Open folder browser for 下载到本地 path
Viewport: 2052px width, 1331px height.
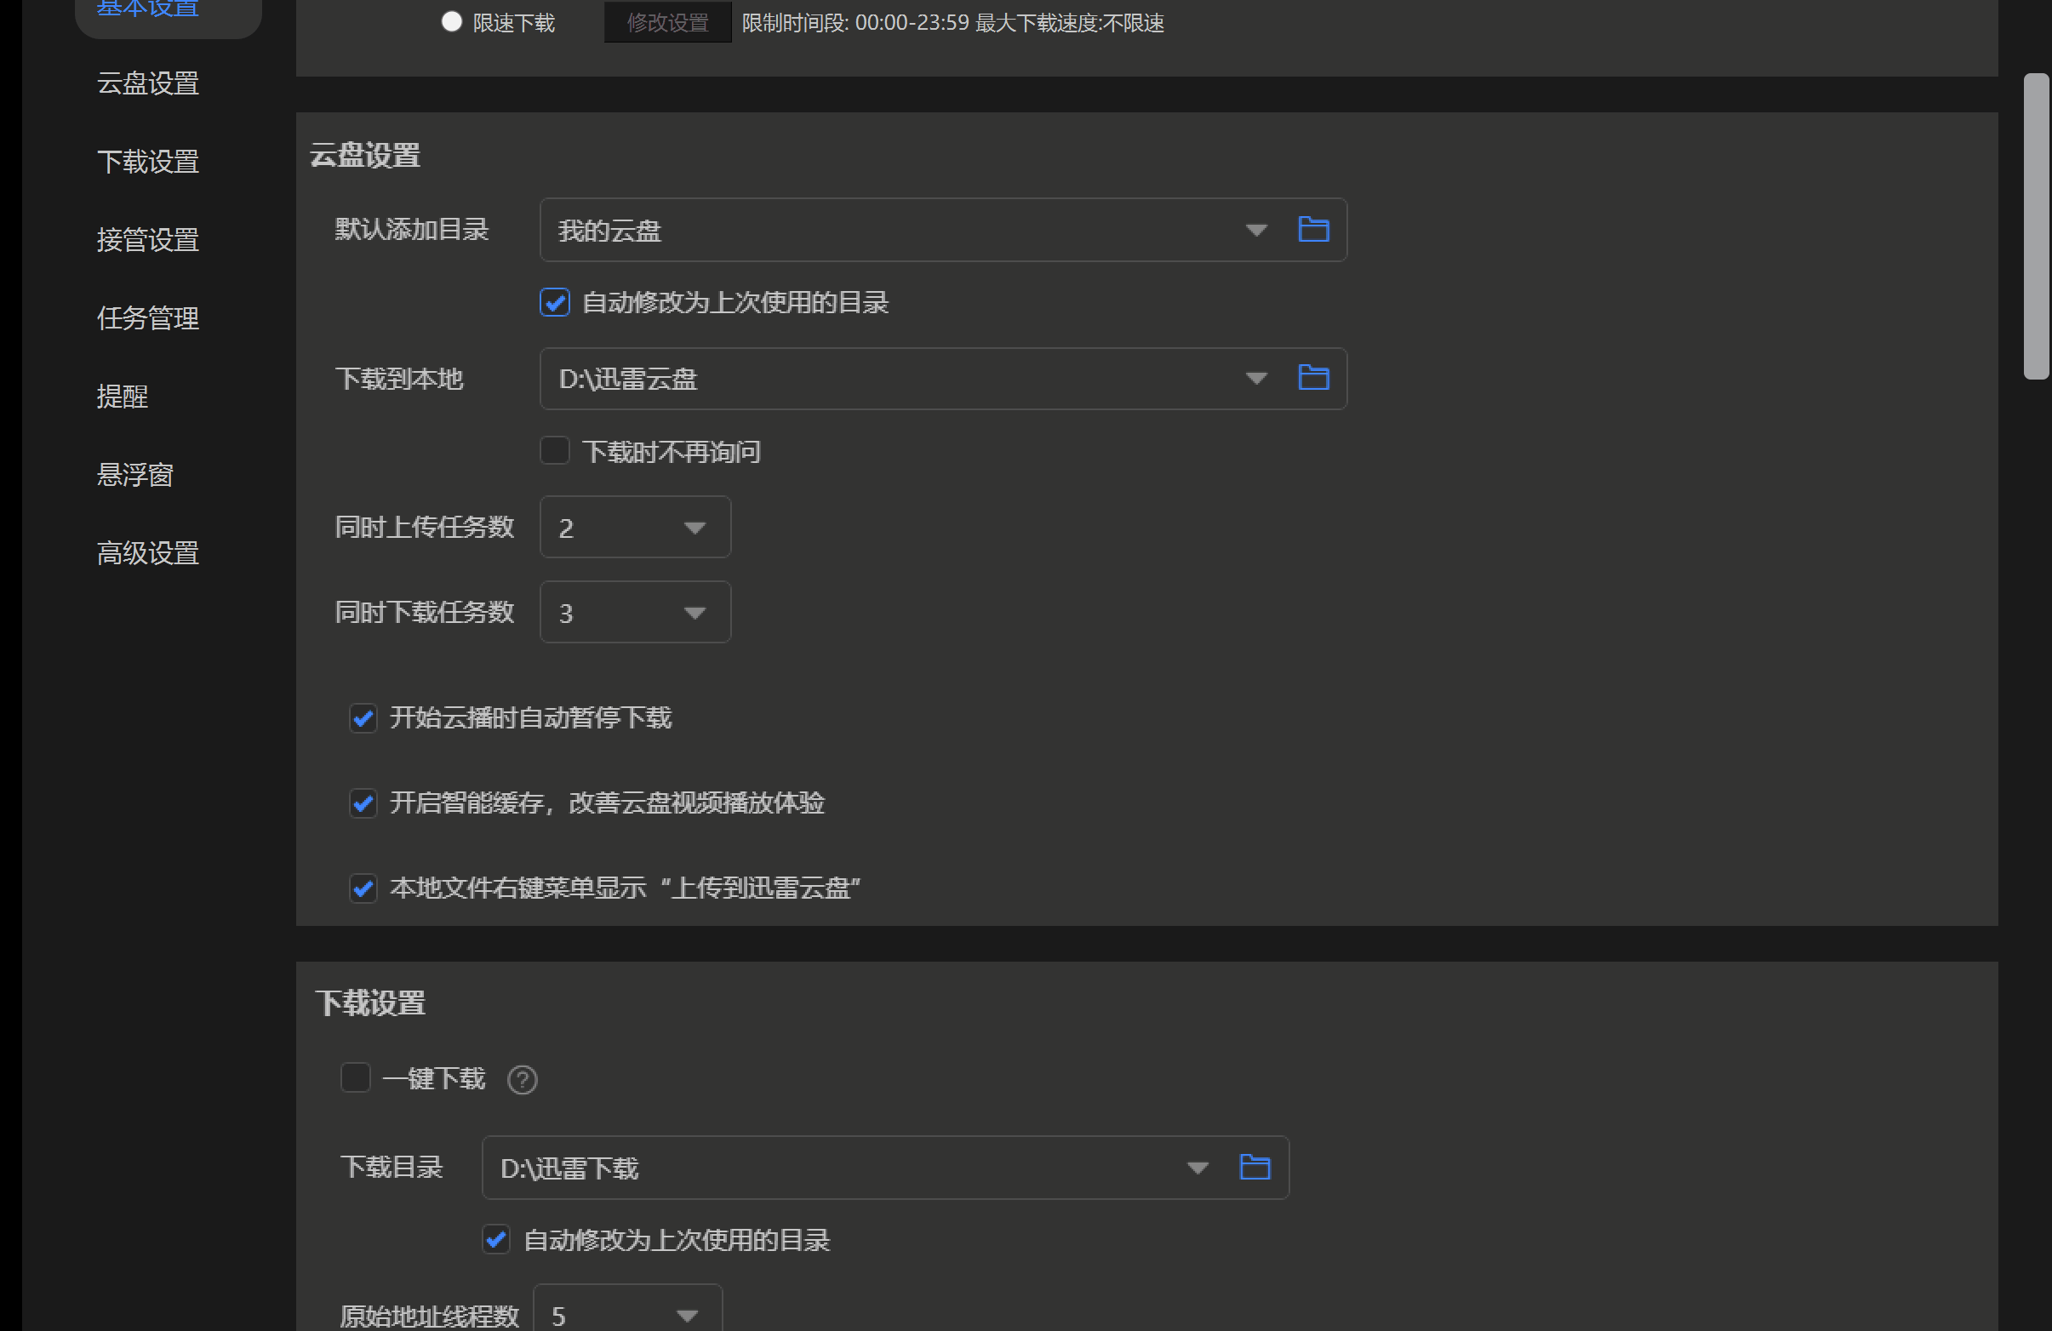[x=1312, y=378]
